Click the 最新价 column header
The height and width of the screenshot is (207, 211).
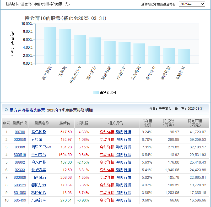[x=65, y=123]
